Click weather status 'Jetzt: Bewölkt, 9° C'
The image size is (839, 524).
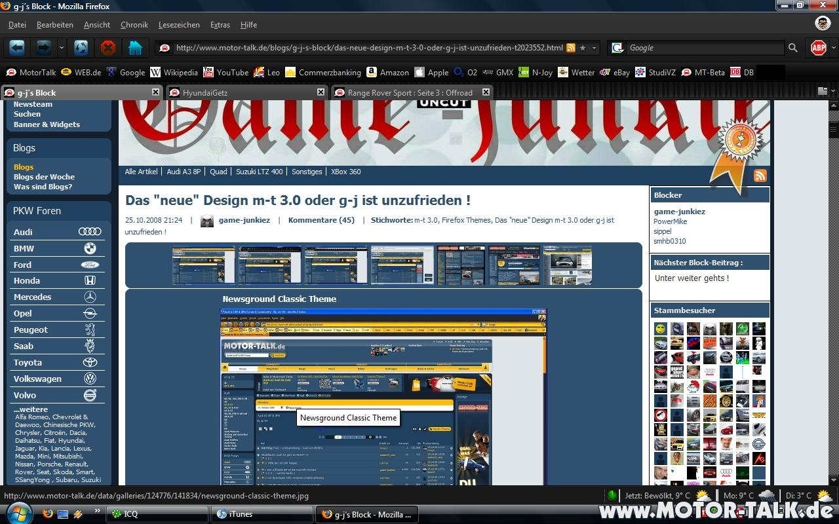(657, 496)
